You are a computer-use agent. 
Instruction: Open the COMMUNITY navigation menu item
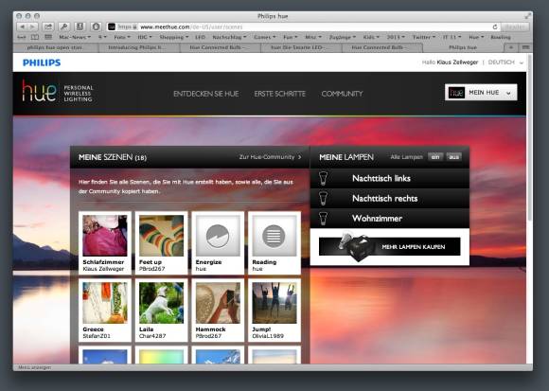point(342,94)
